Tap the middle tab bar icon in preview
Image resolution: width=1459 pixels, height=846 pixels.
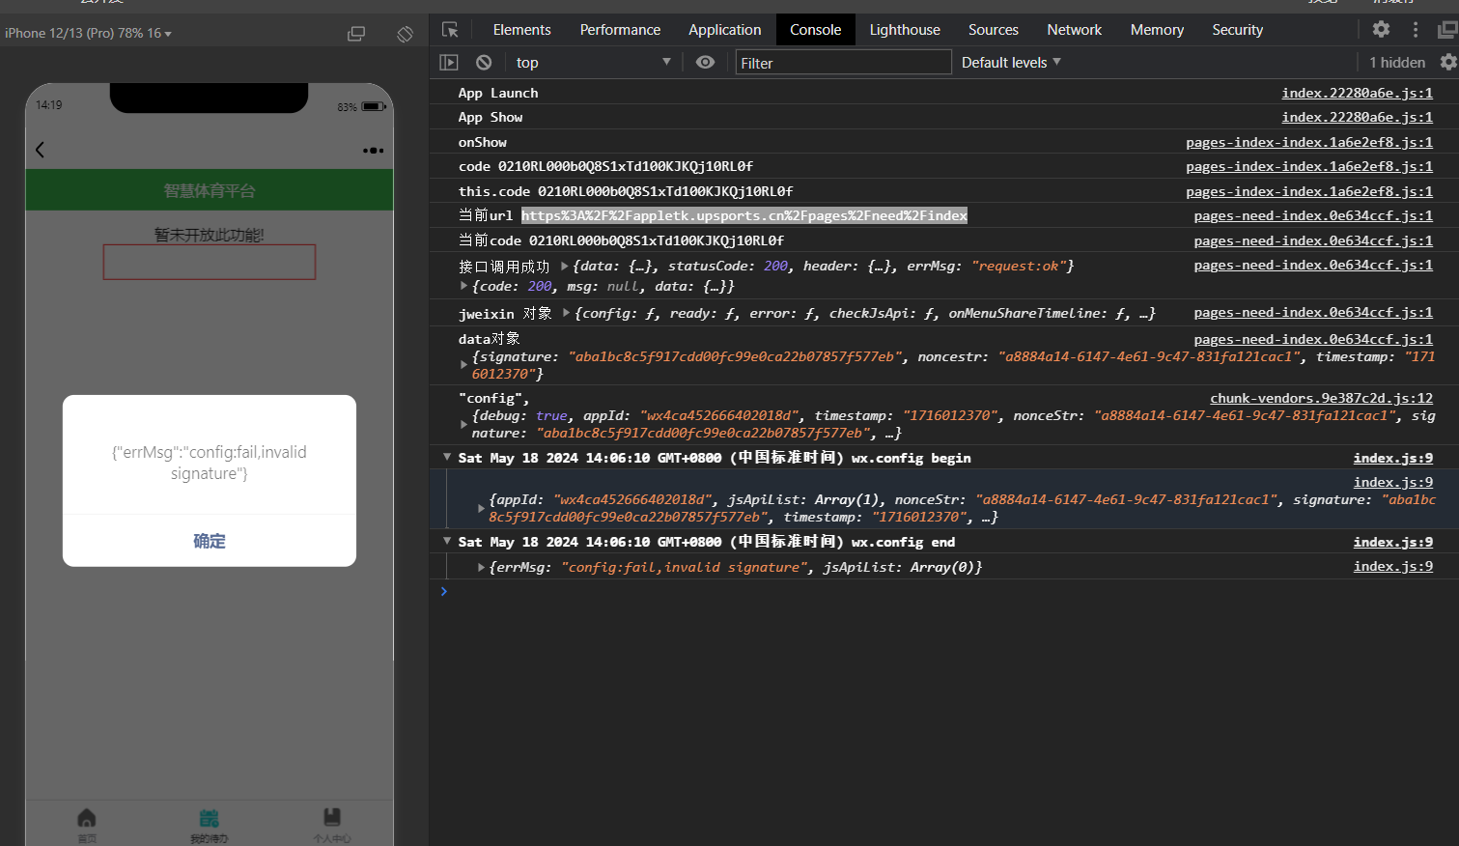click(209, 819)
